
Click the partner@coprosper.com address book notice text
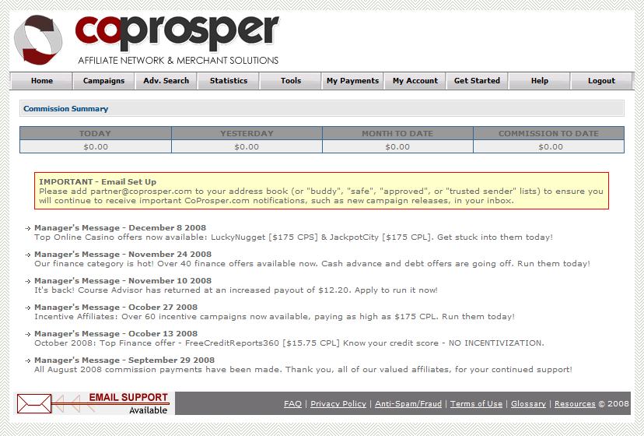[321, 195]
